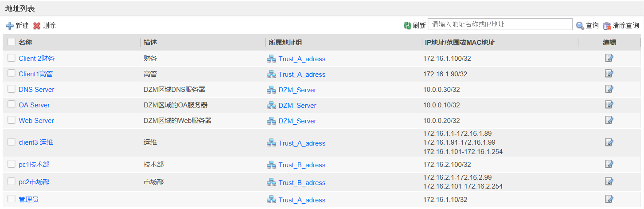Open the DNS Server address link
The image size is (644, 209).
click(36, 90)
